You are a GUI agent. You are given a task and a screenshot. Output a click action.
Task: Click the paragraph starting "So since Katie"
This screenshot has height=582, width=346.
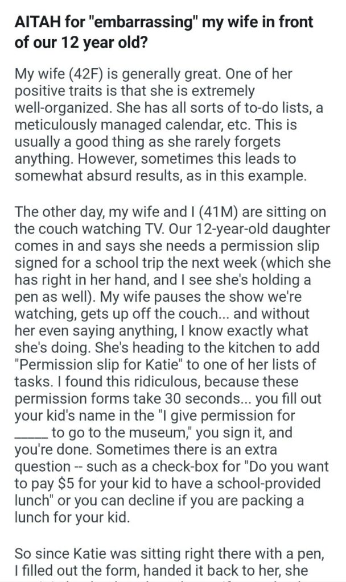point(170,562)
